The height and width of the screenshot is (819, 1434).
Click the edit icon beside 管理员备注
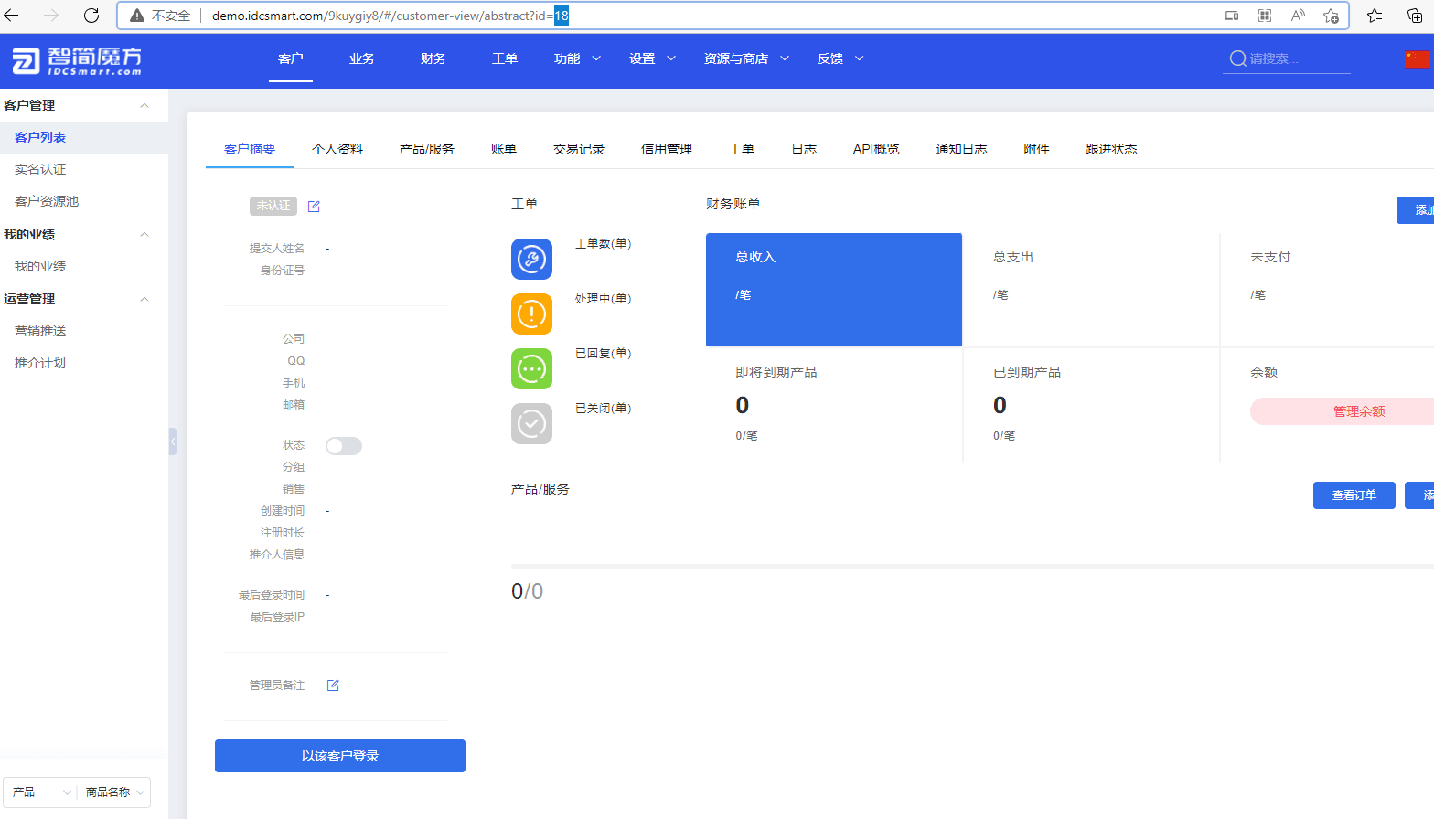333,686
